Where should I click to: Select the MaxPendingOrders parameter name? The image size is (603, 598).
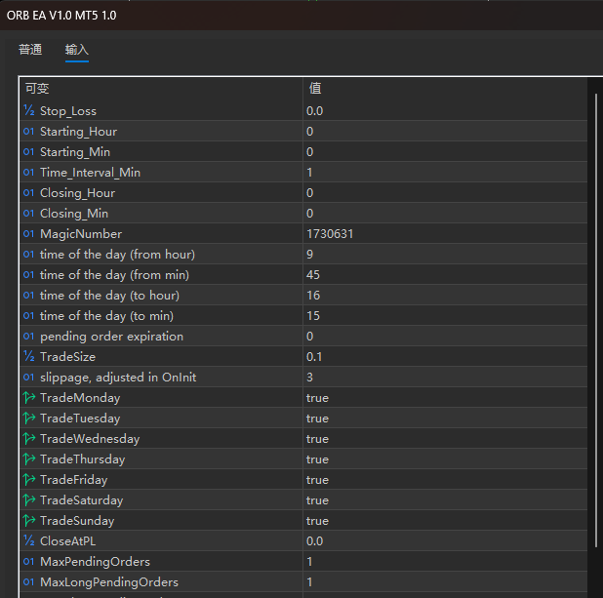[95, 562]
